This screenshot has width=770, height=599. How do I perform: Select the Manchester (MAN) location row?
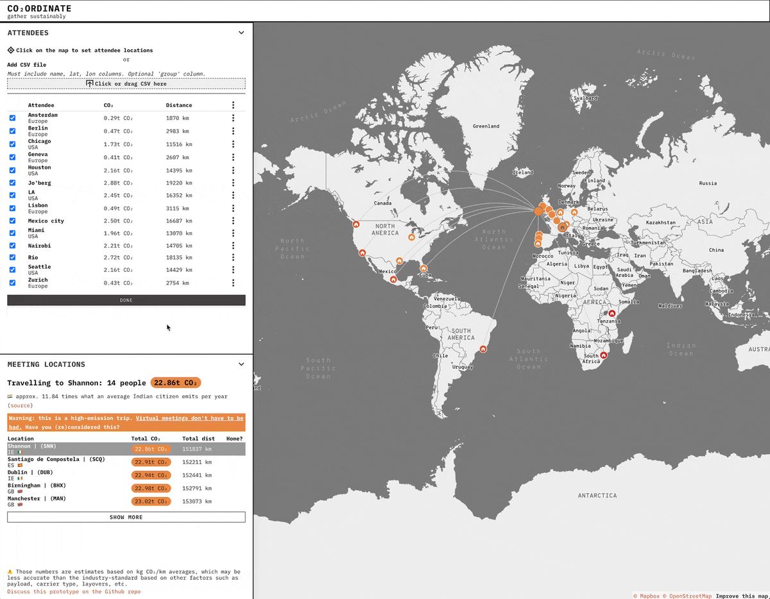(x=126, y=502)
